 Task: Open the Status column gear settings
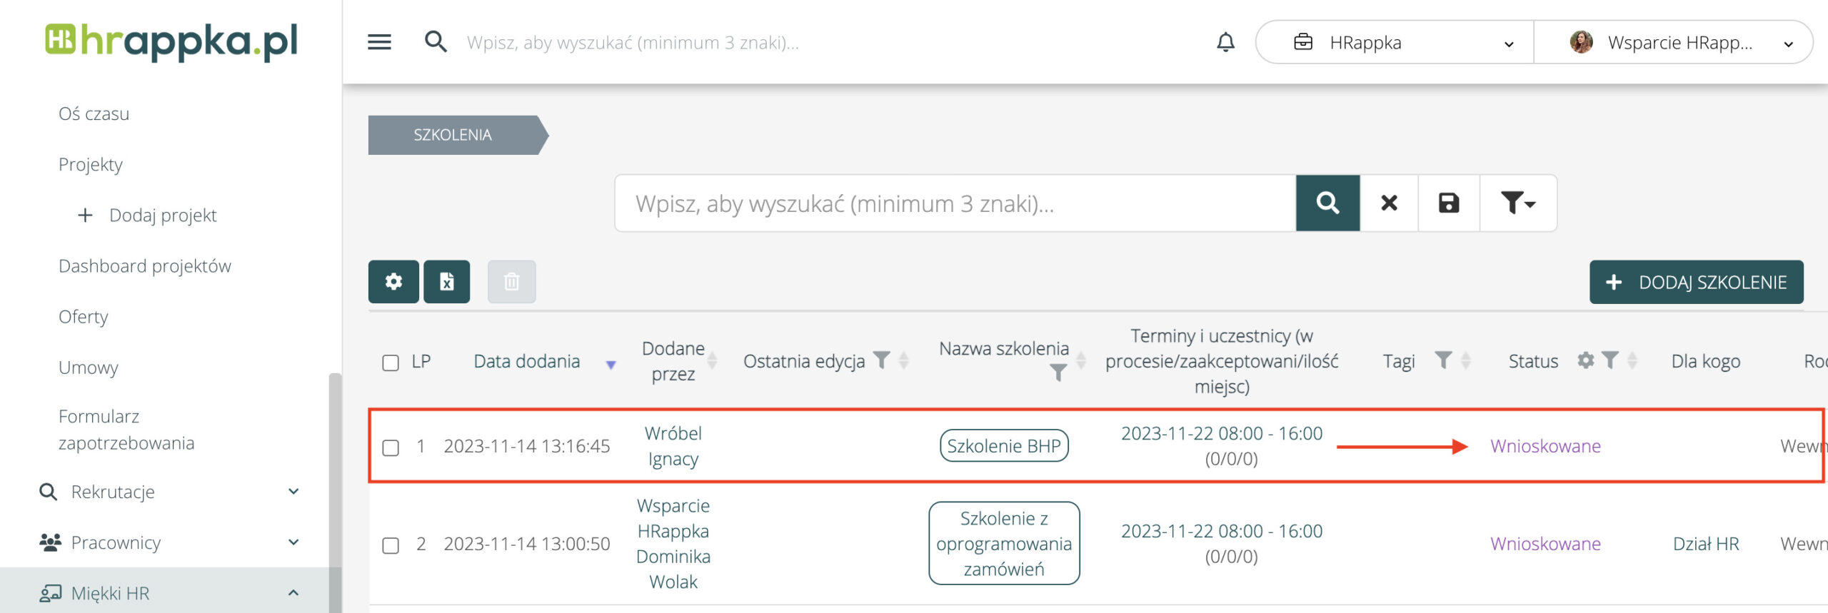pos(1586,360)
